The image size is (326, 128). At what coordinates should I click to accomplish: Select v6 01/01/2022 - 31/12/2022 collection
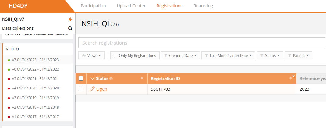(35, 69)
